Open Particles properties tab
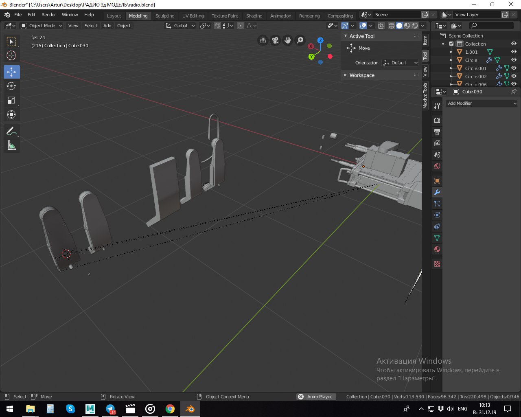The image size is (521, 417). click(x=437, y=204)
